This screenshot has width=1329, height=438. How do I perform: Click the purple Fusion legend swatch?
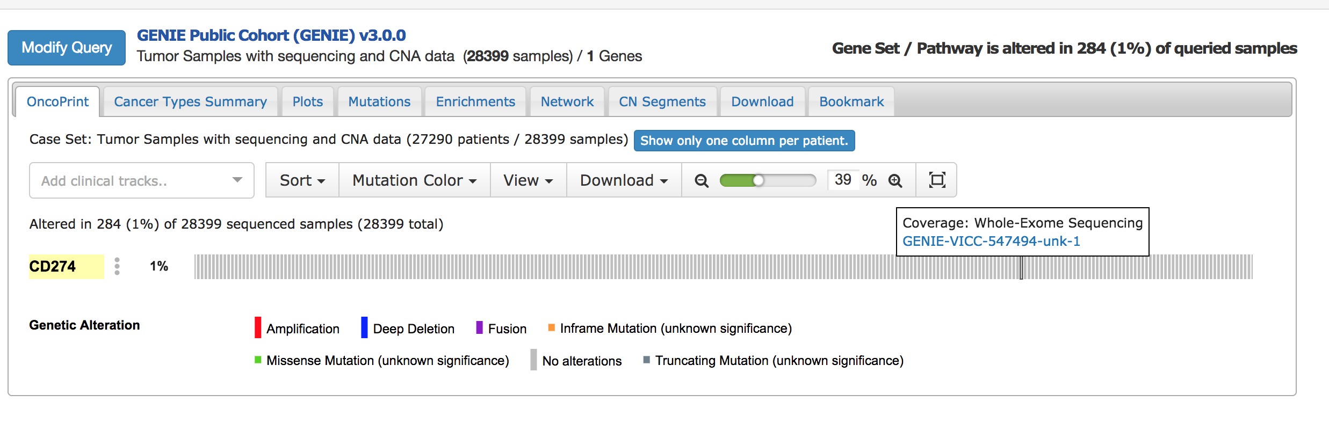(x=480, y=327)
